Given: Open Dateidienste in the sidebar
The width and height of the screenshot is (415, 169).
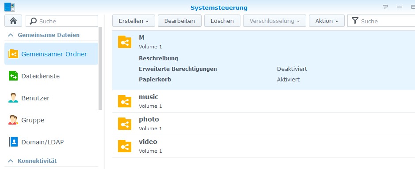Looking at the screenshot, I should point(51,76).
